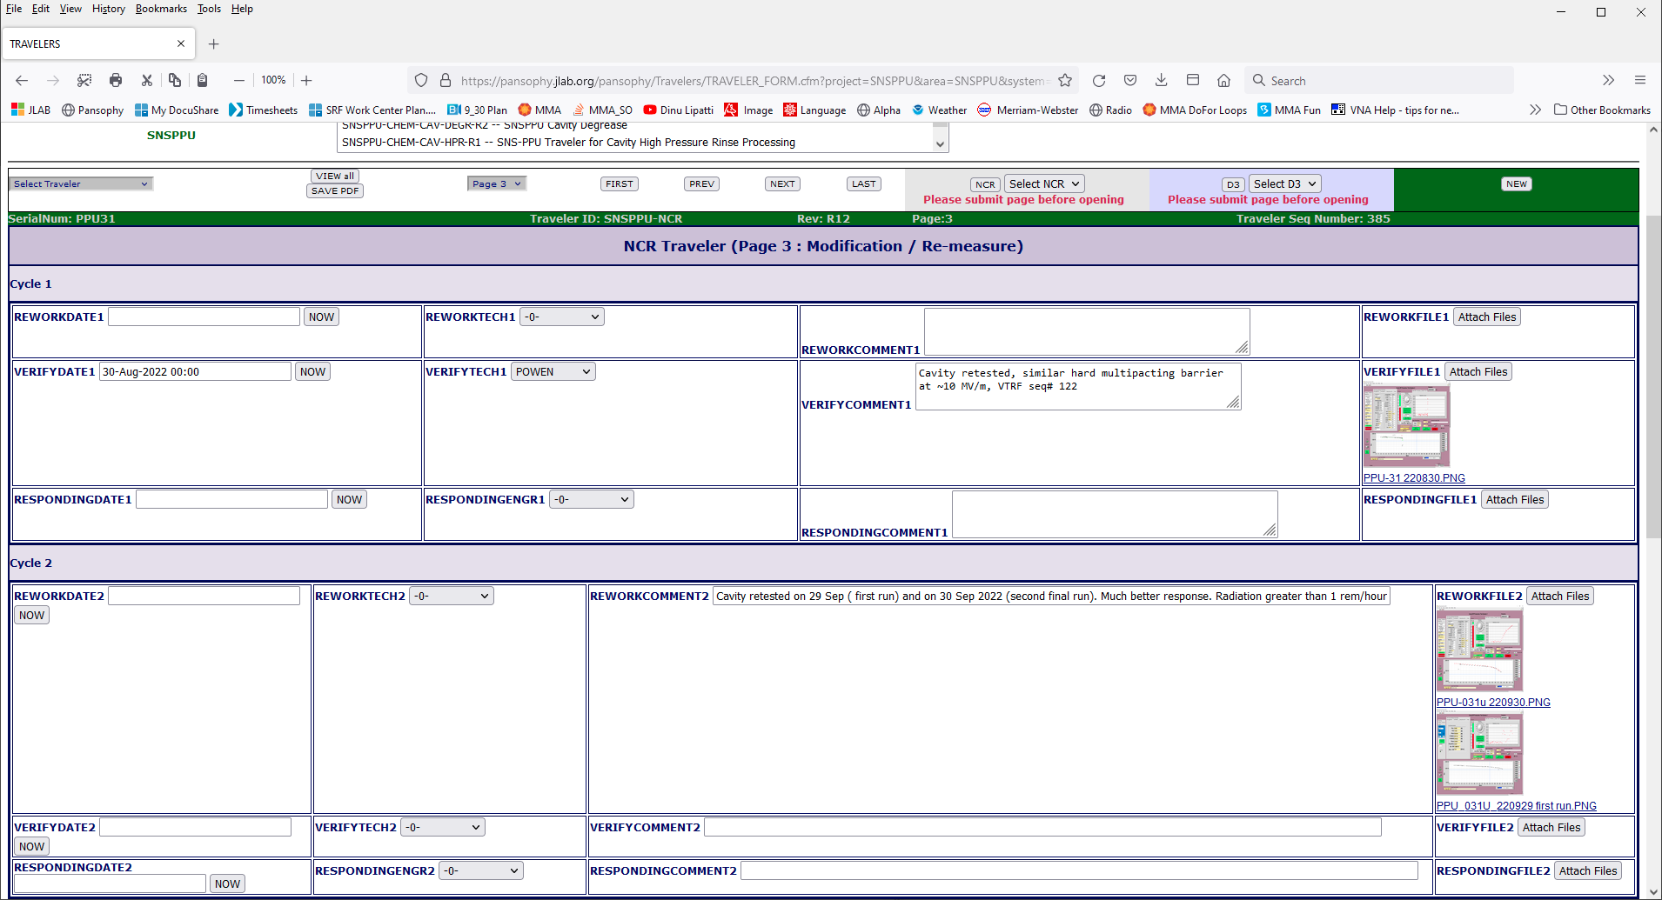Open the hamburger application menu
This screenshot has width=1662, height=900.
(x=1640, y=80)
